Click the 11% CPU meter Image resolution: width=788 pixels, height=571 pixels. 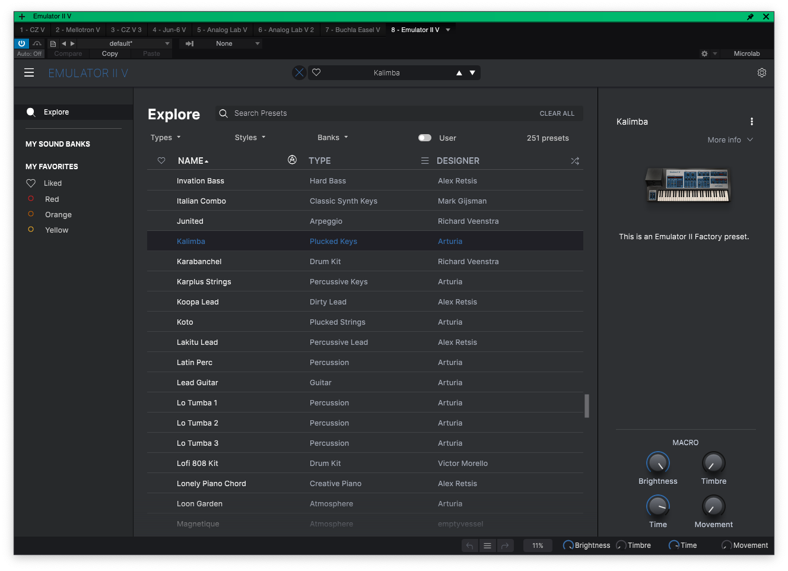point(538,545)
